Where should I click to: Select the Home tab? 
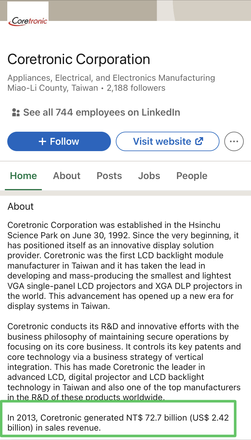point(23,176)
